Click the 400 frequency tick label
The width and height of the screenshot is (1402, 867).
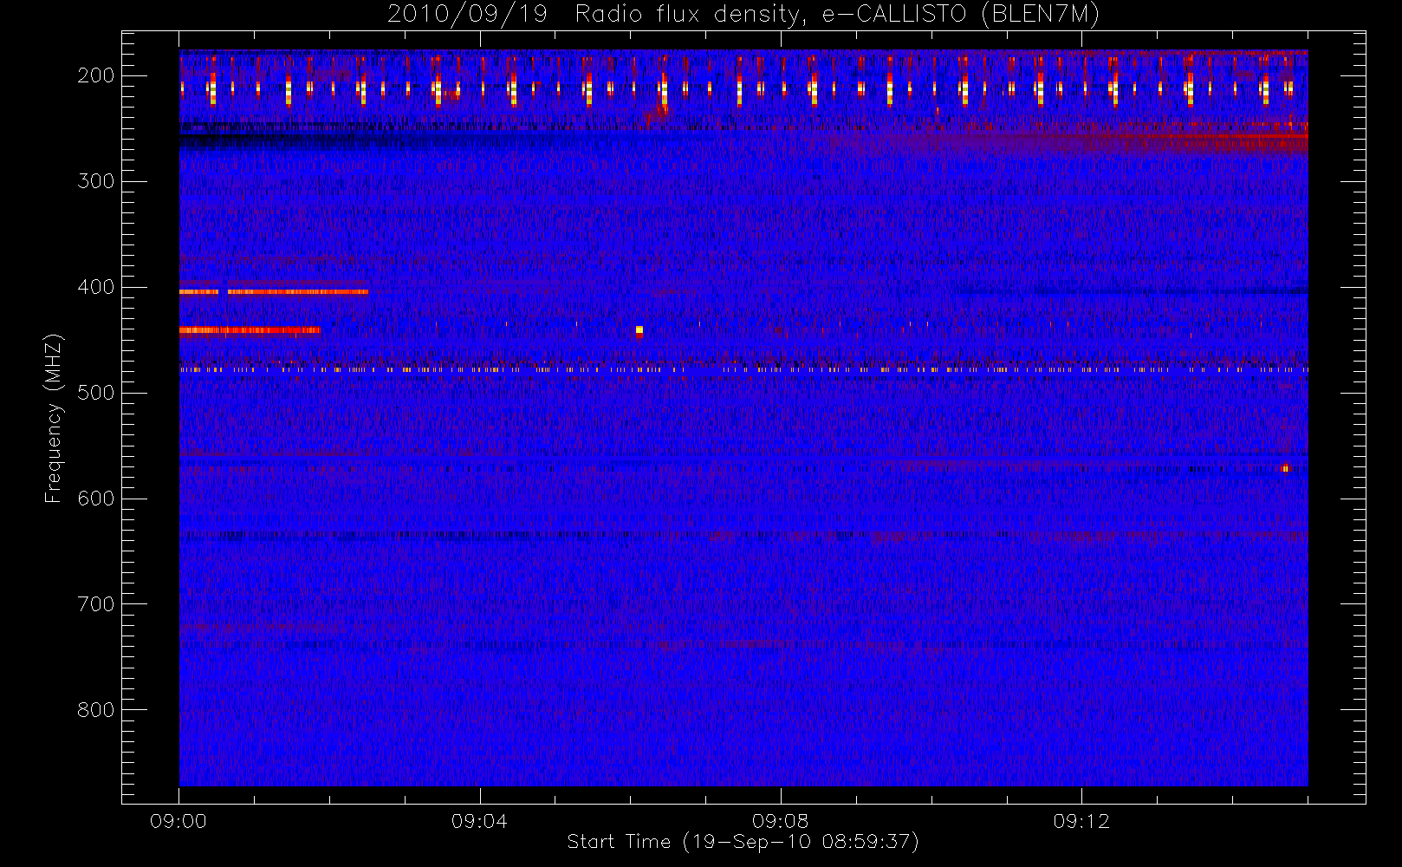click(x=96, y=287)
